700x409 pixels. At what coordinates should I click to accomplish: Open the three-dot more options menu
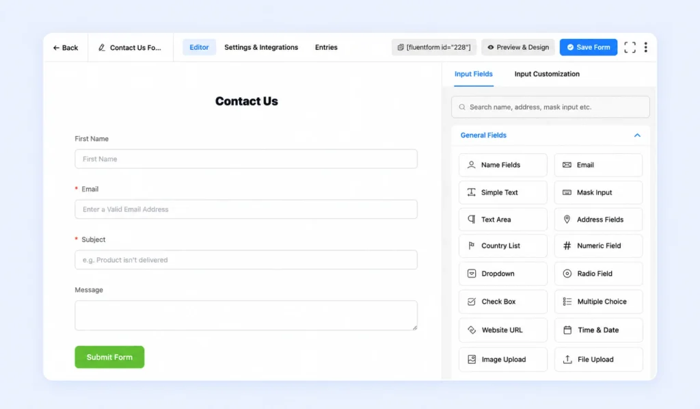pyautogui.click(x=645, y=47)
